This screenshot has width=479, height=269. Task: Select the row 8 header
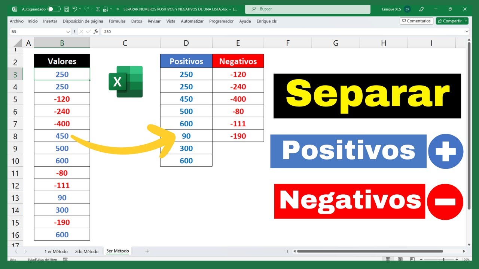pyautogui.click(x=15, y=136)
